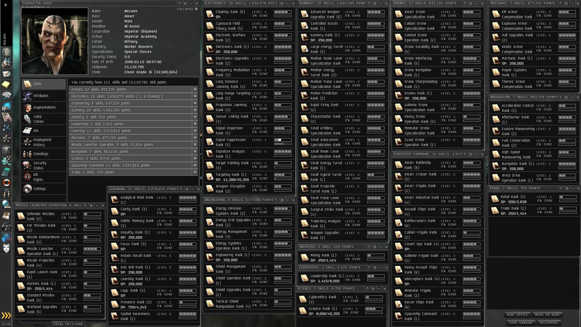Open the Employment History tab
This screenshot has width=581, height=327.
44,142
